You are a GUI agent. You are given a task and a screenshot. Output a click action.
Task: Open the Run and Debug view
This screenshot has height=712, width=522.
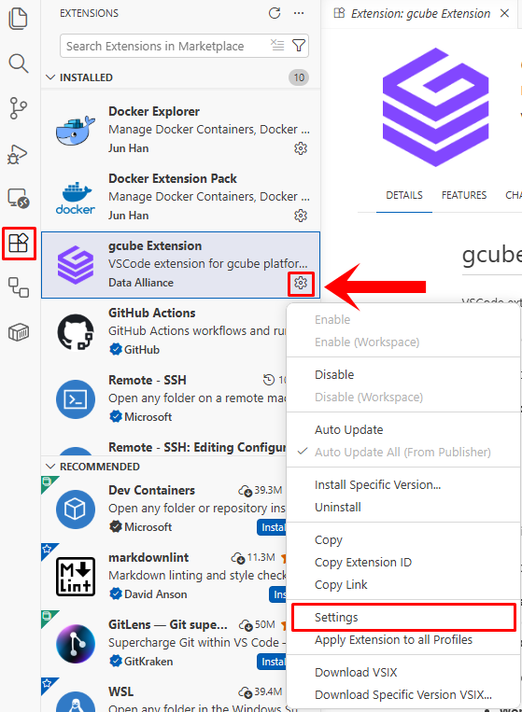click(x=19, y=154)
